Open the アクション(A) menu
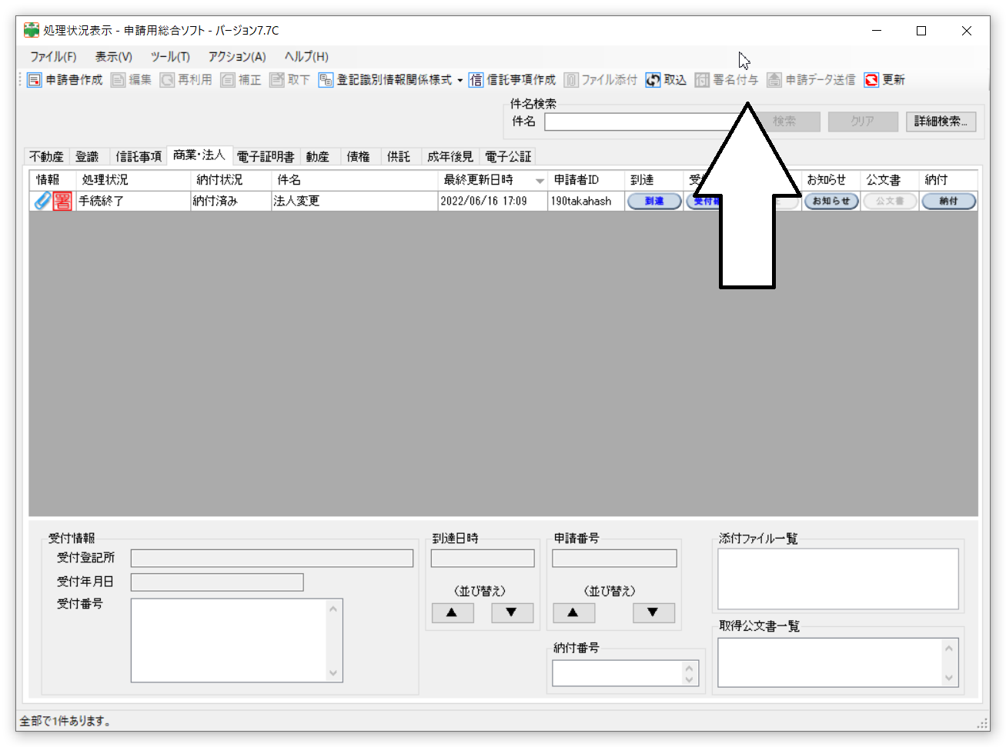1006x747 pixels. [x=236, y=57]
